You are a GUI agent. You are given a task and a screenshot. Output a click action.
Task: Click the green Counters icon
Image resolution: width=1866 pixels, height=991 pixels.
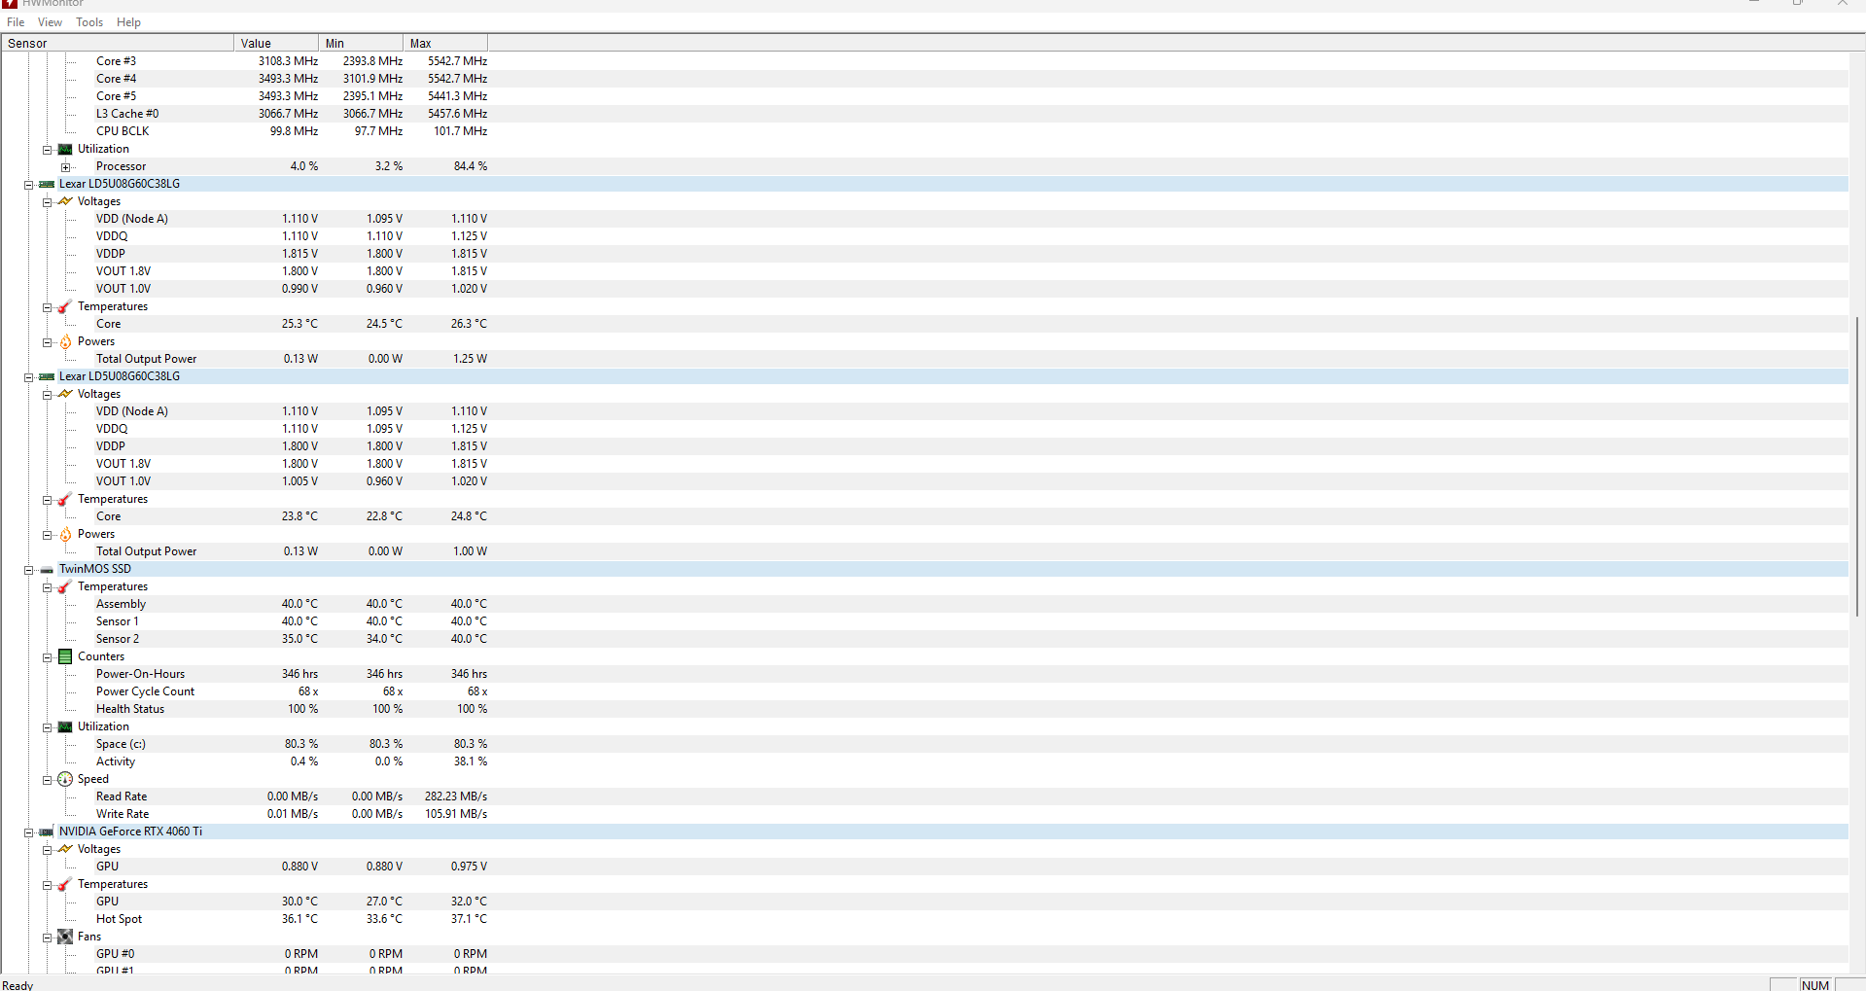pos(65,656)
